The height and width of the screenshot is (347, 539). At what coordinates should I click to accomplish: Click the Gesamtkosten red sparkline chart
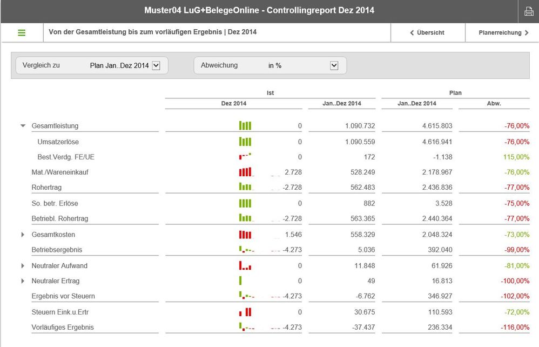point(245,235)
